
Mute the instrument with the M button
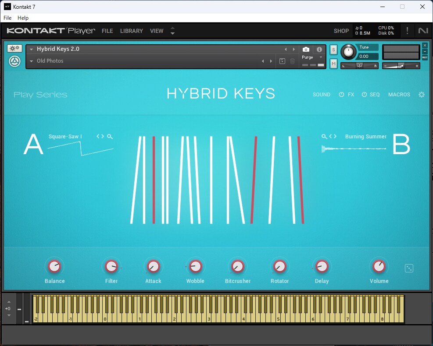[333, 64]
